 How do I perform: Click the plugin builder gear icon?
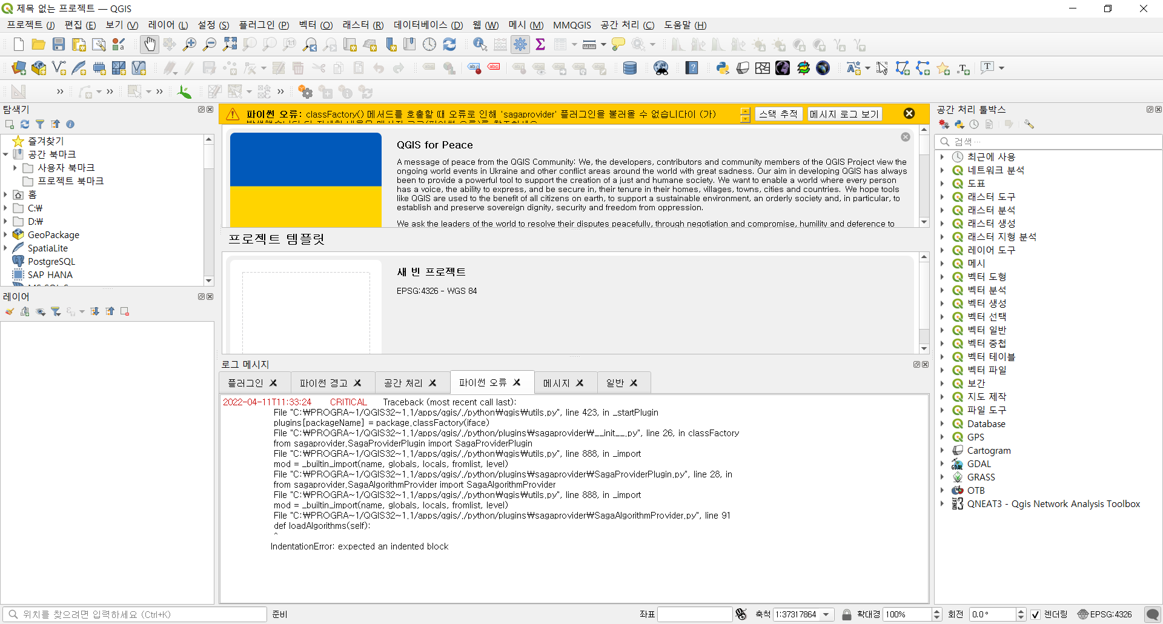[306, 91]
